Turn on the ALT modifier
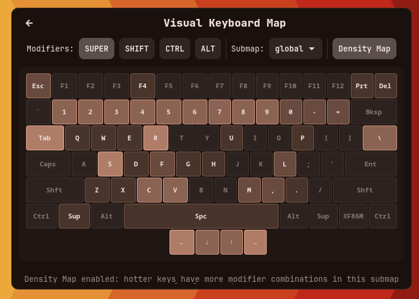419x299 pixels. pyautogui.click(x=208, y=49)
